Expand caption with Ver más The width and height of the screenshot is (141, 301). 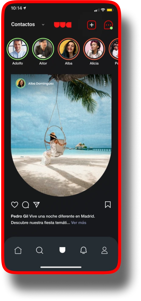79,223
